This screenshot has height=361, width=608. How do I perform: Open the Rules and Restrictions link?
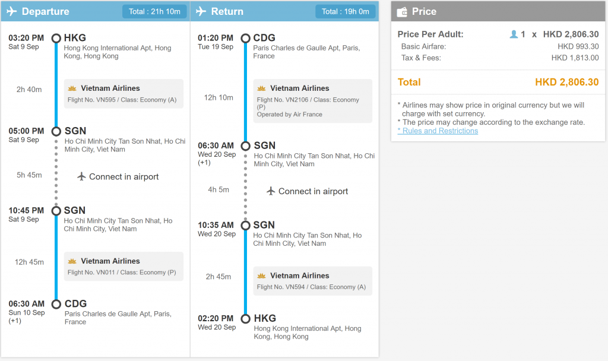[x=438, y=131]
